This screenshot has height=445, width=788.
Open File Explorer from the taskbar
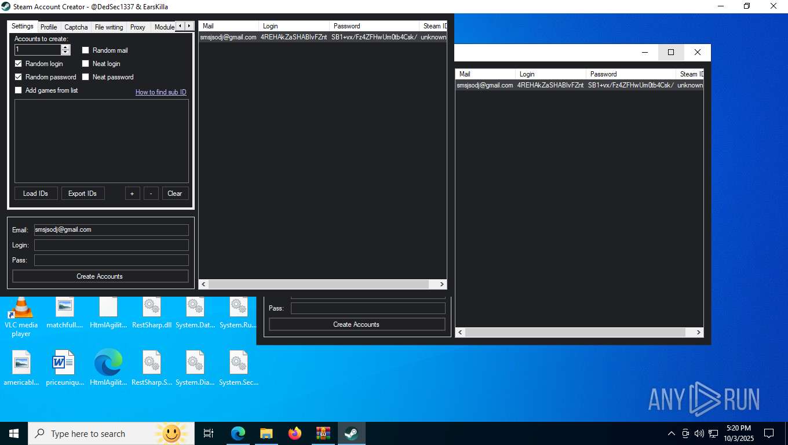266,433
